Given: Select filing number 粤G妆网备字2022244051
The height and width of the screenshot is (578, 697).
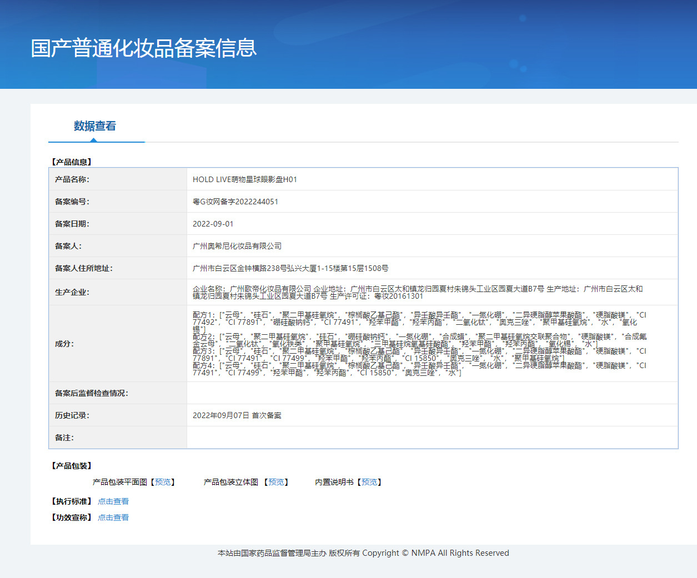Looking at the screenshot, I should pos(235,202).
